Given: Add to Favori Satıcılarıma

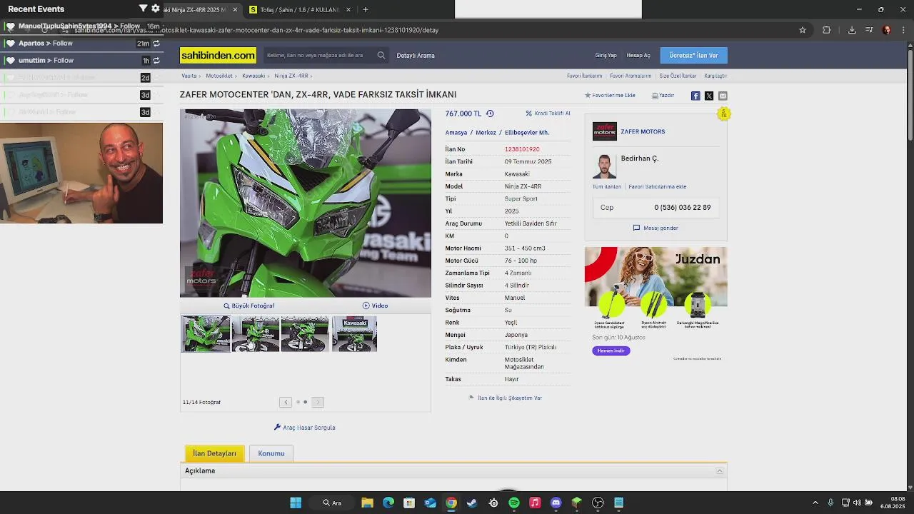Looking at the screenshot, I should point(657,186).
